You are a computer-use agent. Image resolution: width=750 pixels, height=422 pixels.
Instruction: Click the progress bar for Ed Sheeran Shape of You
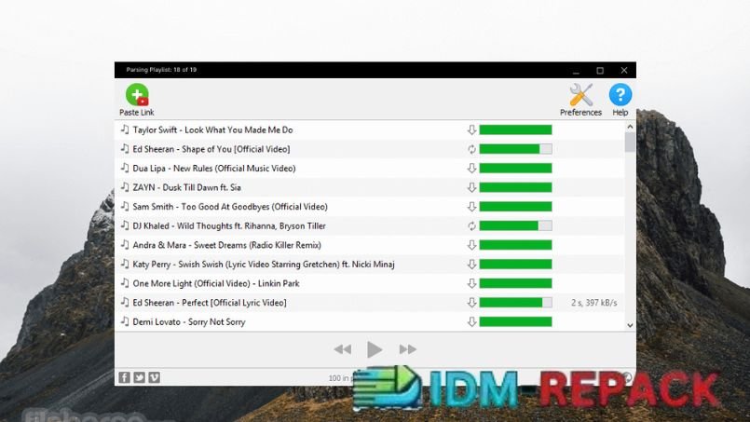[x=515, y=149]
